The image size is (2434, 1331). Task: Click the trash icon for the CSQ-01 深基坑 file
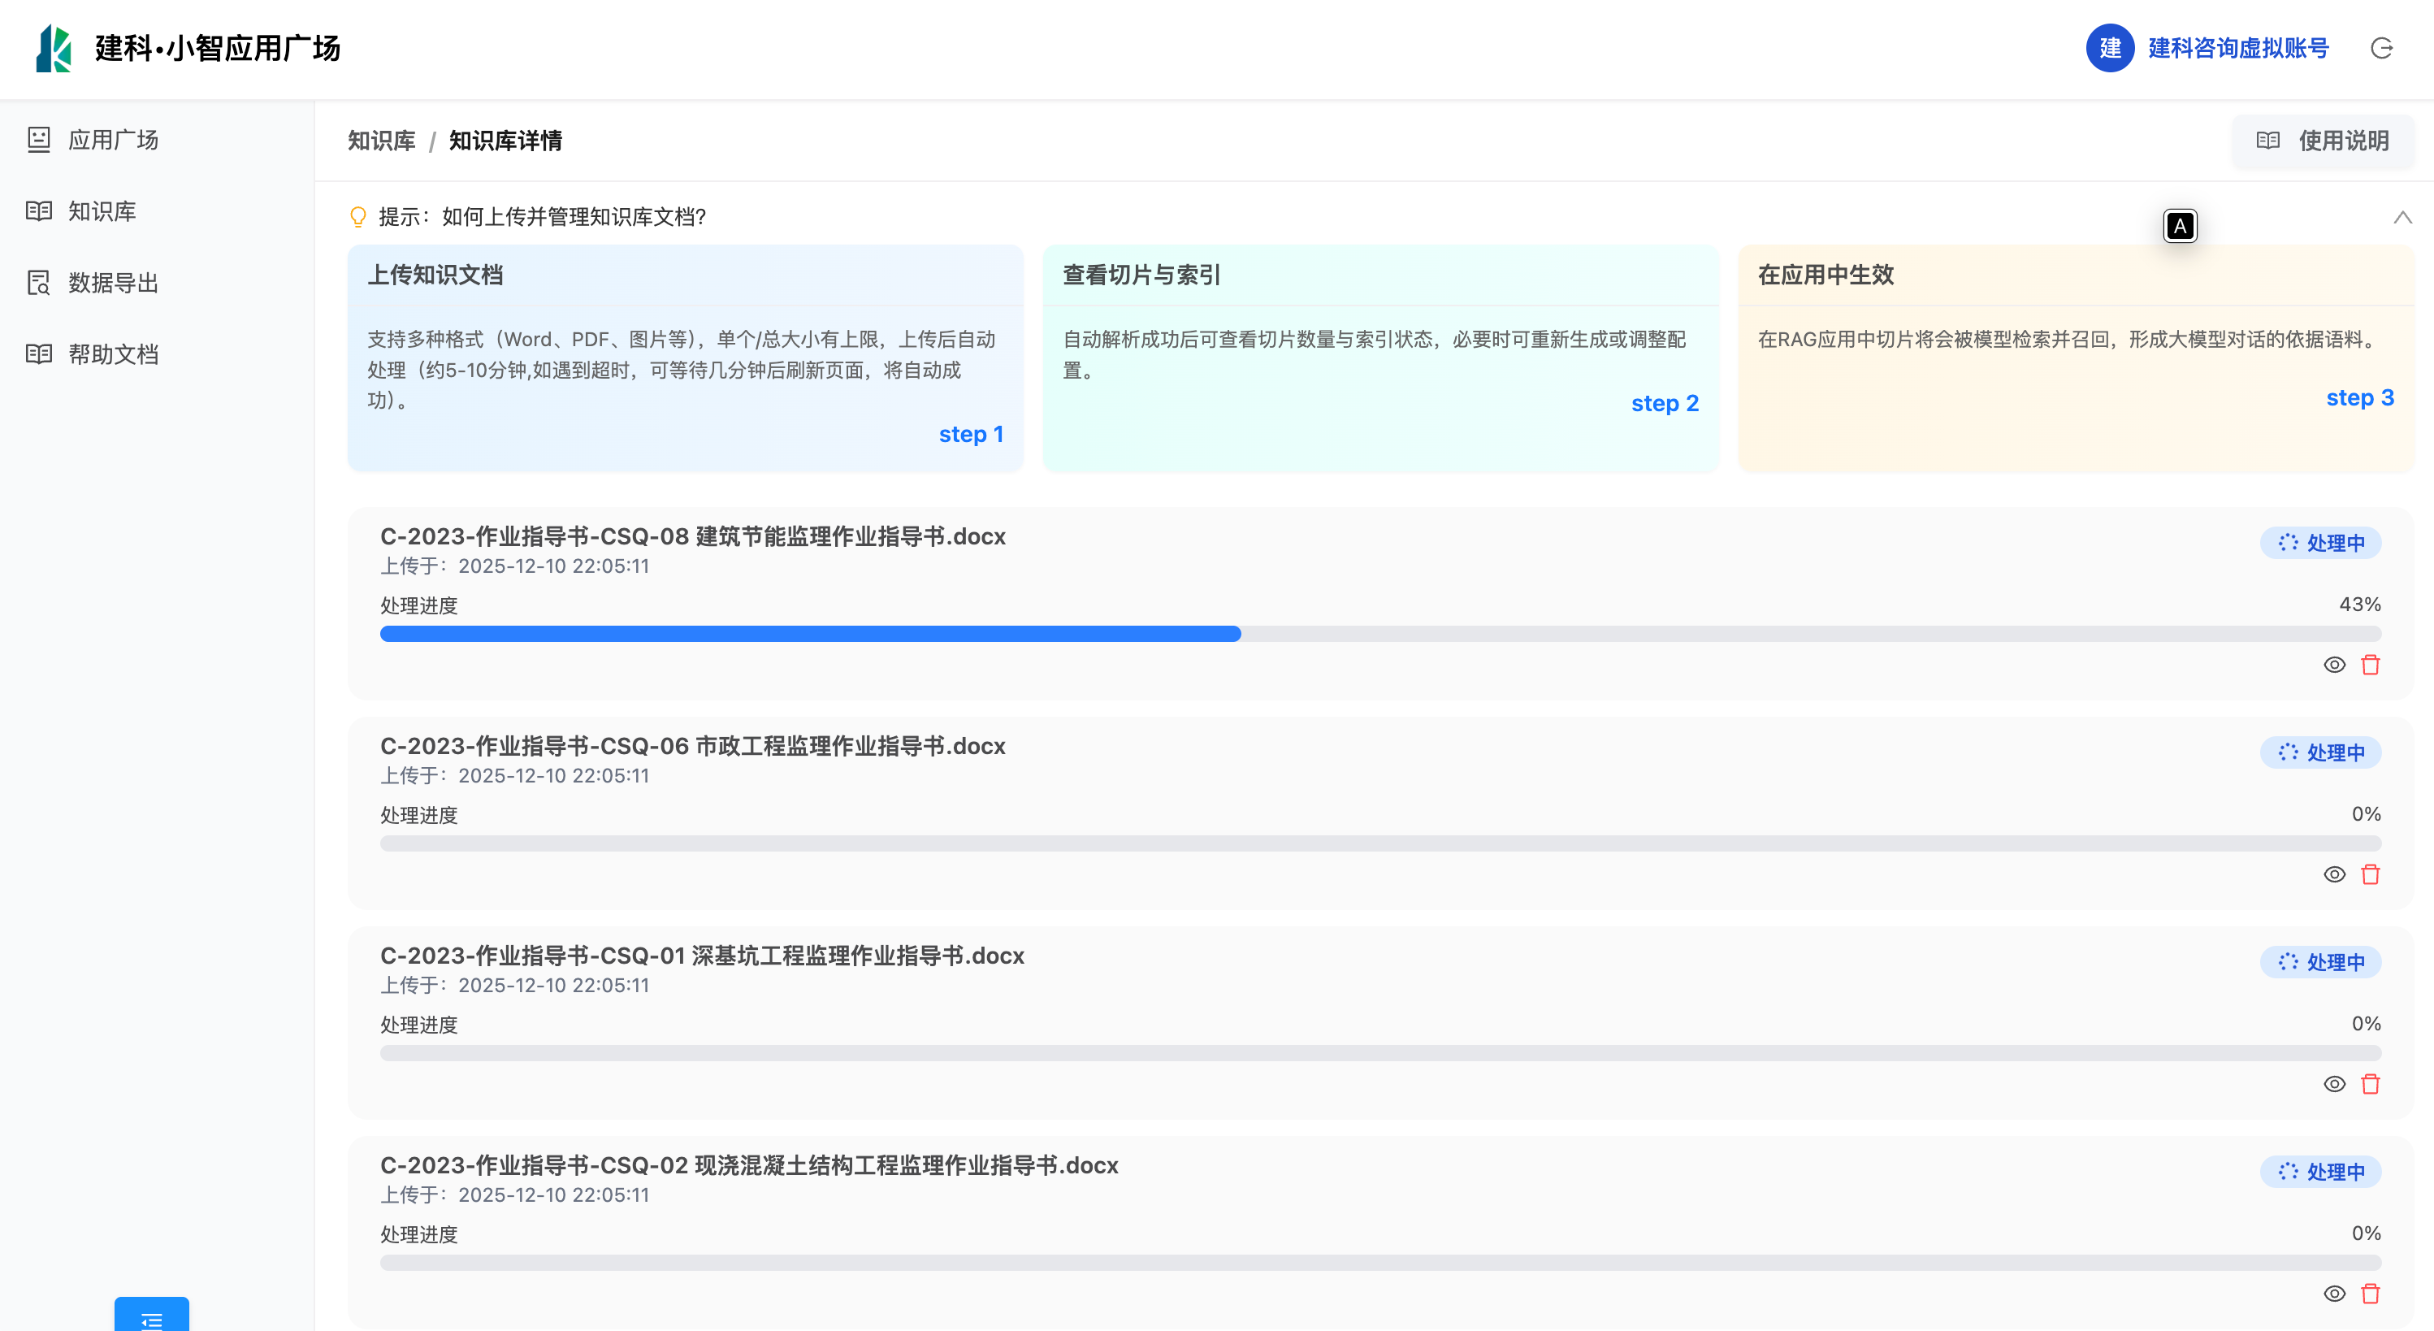(2371, 1084)
